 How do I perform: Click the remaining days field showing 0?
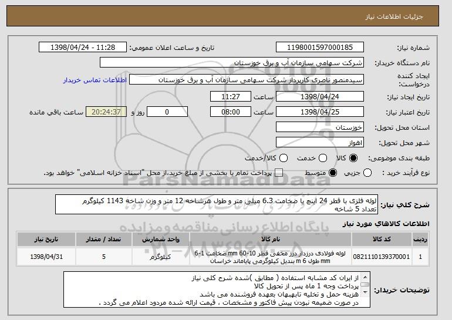coord(167,112)
